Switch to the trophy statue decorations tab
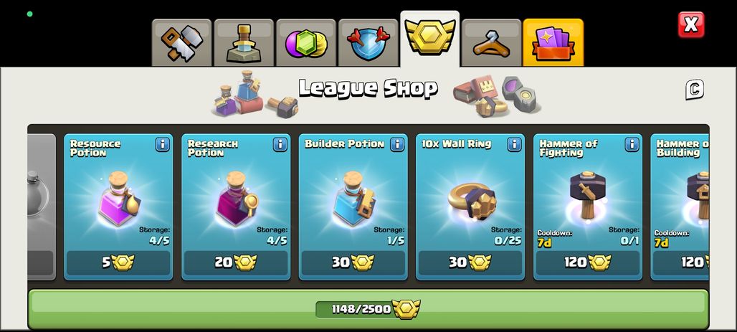 (244, 43)
